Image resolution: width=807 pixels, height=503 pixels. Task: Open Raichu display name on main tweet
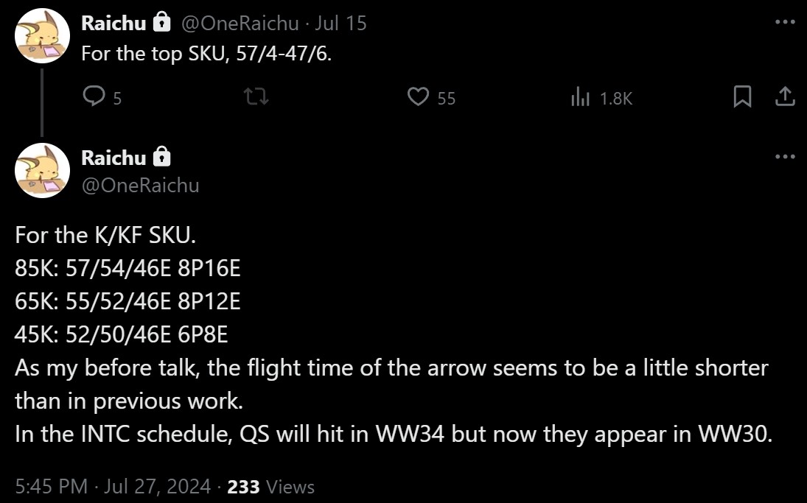113,157
